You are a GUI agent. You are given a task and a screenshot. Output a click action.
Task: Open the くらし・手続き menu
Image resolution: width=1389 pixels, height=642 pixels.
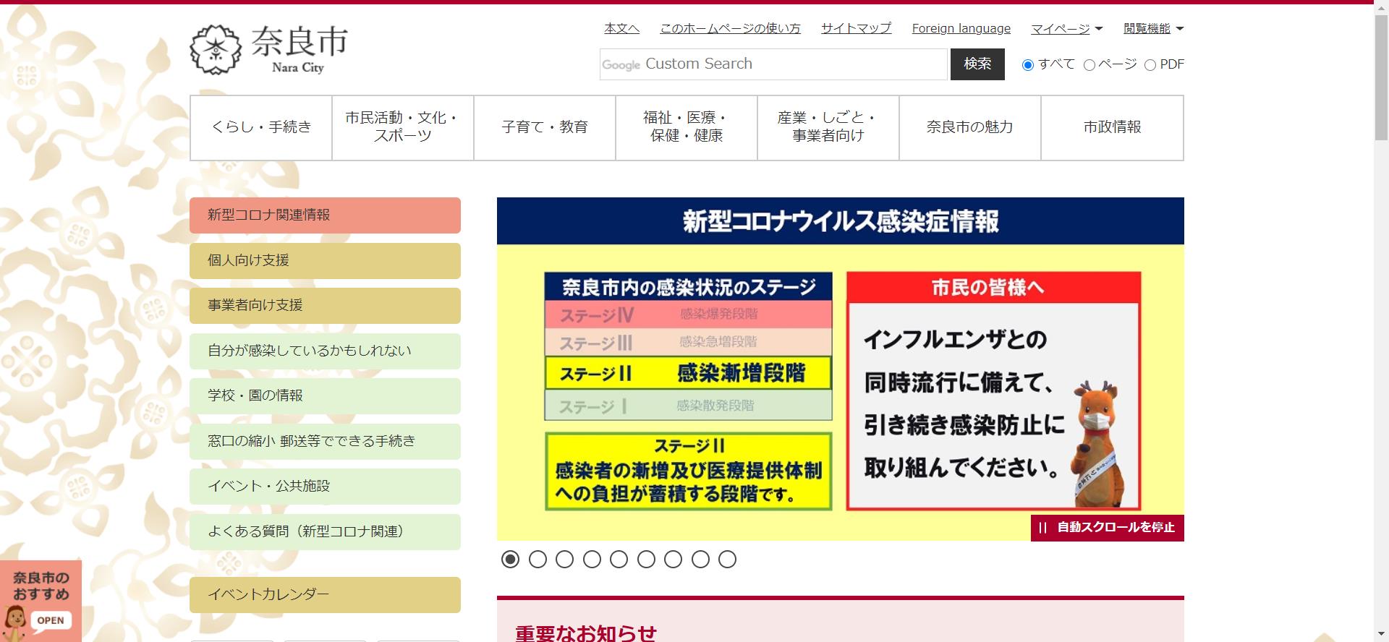[261, 127]
